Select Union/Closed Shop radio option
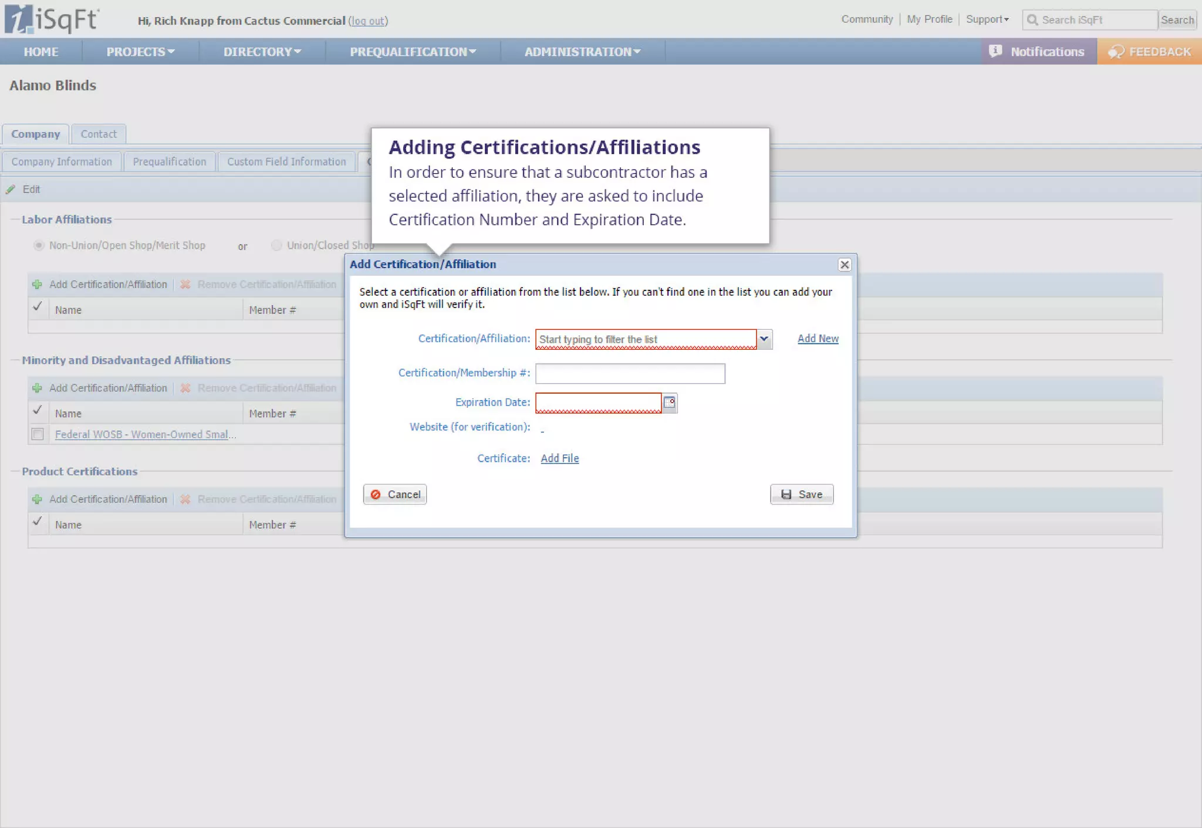1202x828 pixels. (x=276, y=245)
